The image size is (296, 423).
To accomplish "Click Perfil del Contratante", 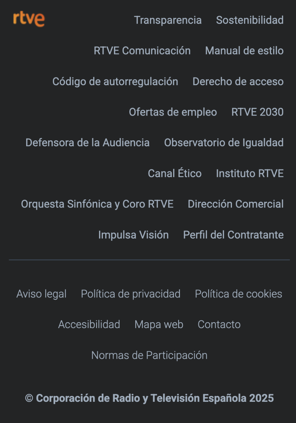I will 233,235.
